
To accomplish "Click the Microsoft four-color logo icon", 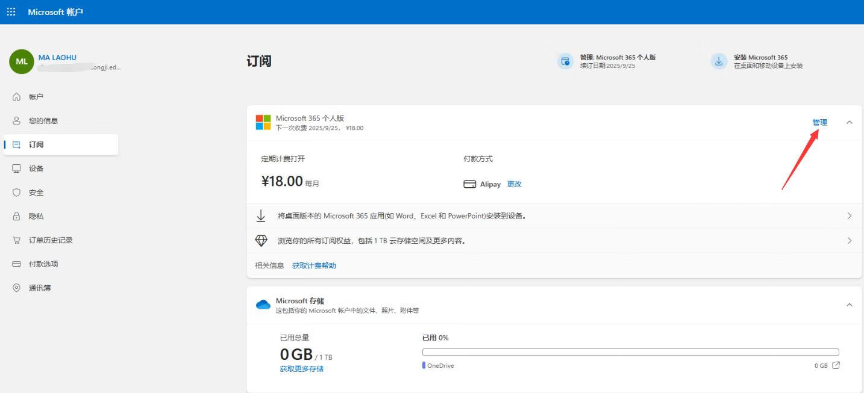I will click(x=263, y=122).
